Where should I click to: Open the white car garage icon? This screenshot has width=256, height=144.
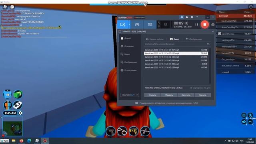tap(18, 105)
